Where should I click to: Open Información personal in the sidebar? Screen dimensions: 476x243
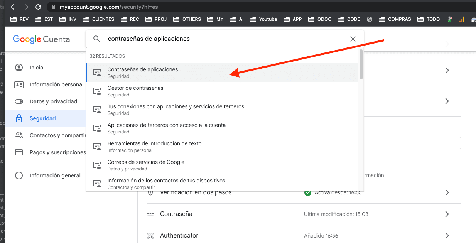pos(56,84)
